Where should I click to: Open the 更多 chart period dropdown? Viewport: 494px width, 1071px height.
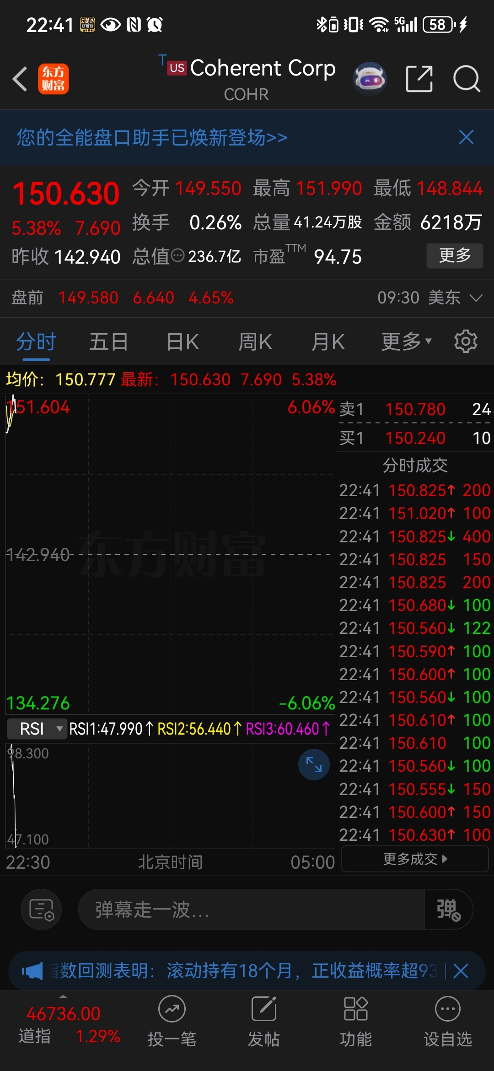(406, 341)
